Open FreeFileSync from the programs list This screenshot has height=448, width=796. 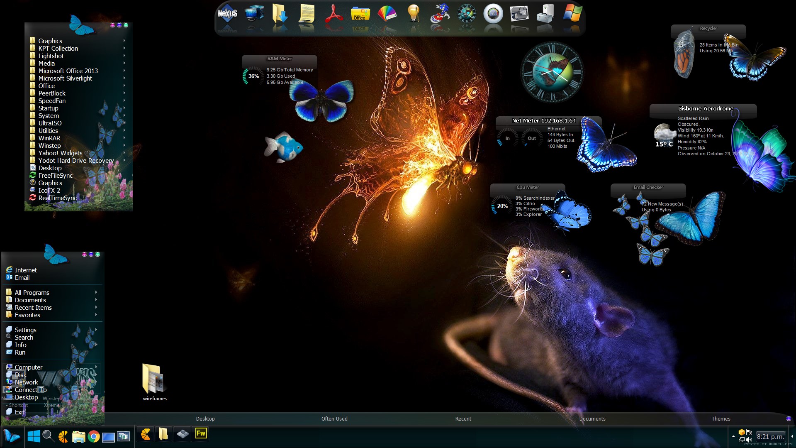(x=56, y=176)
